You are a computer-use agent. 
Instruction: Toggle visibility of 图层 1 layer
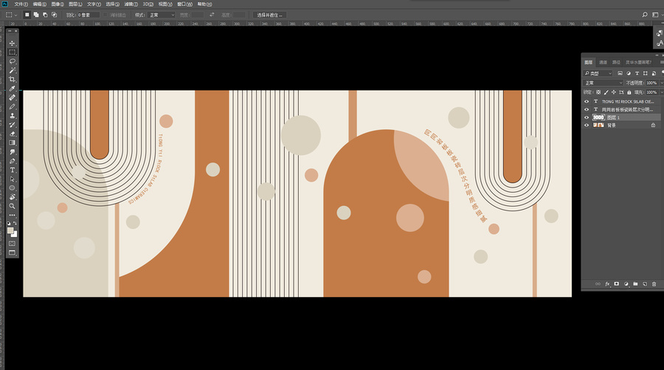587,117
